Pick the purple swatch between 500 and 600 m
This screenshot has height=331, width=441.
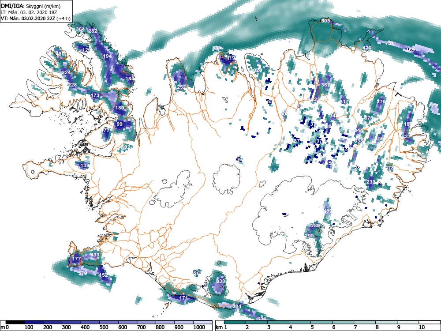(x=109, y=322)
